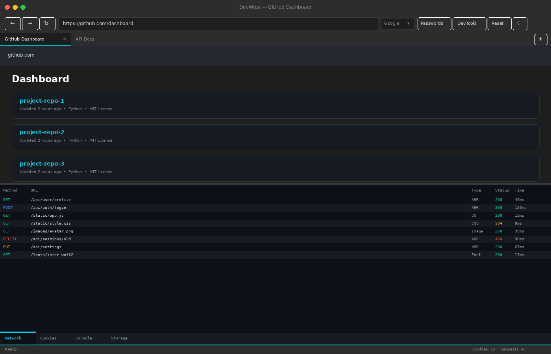Open the Passwords manager
The image size is (551, 354).
[434, 24]
